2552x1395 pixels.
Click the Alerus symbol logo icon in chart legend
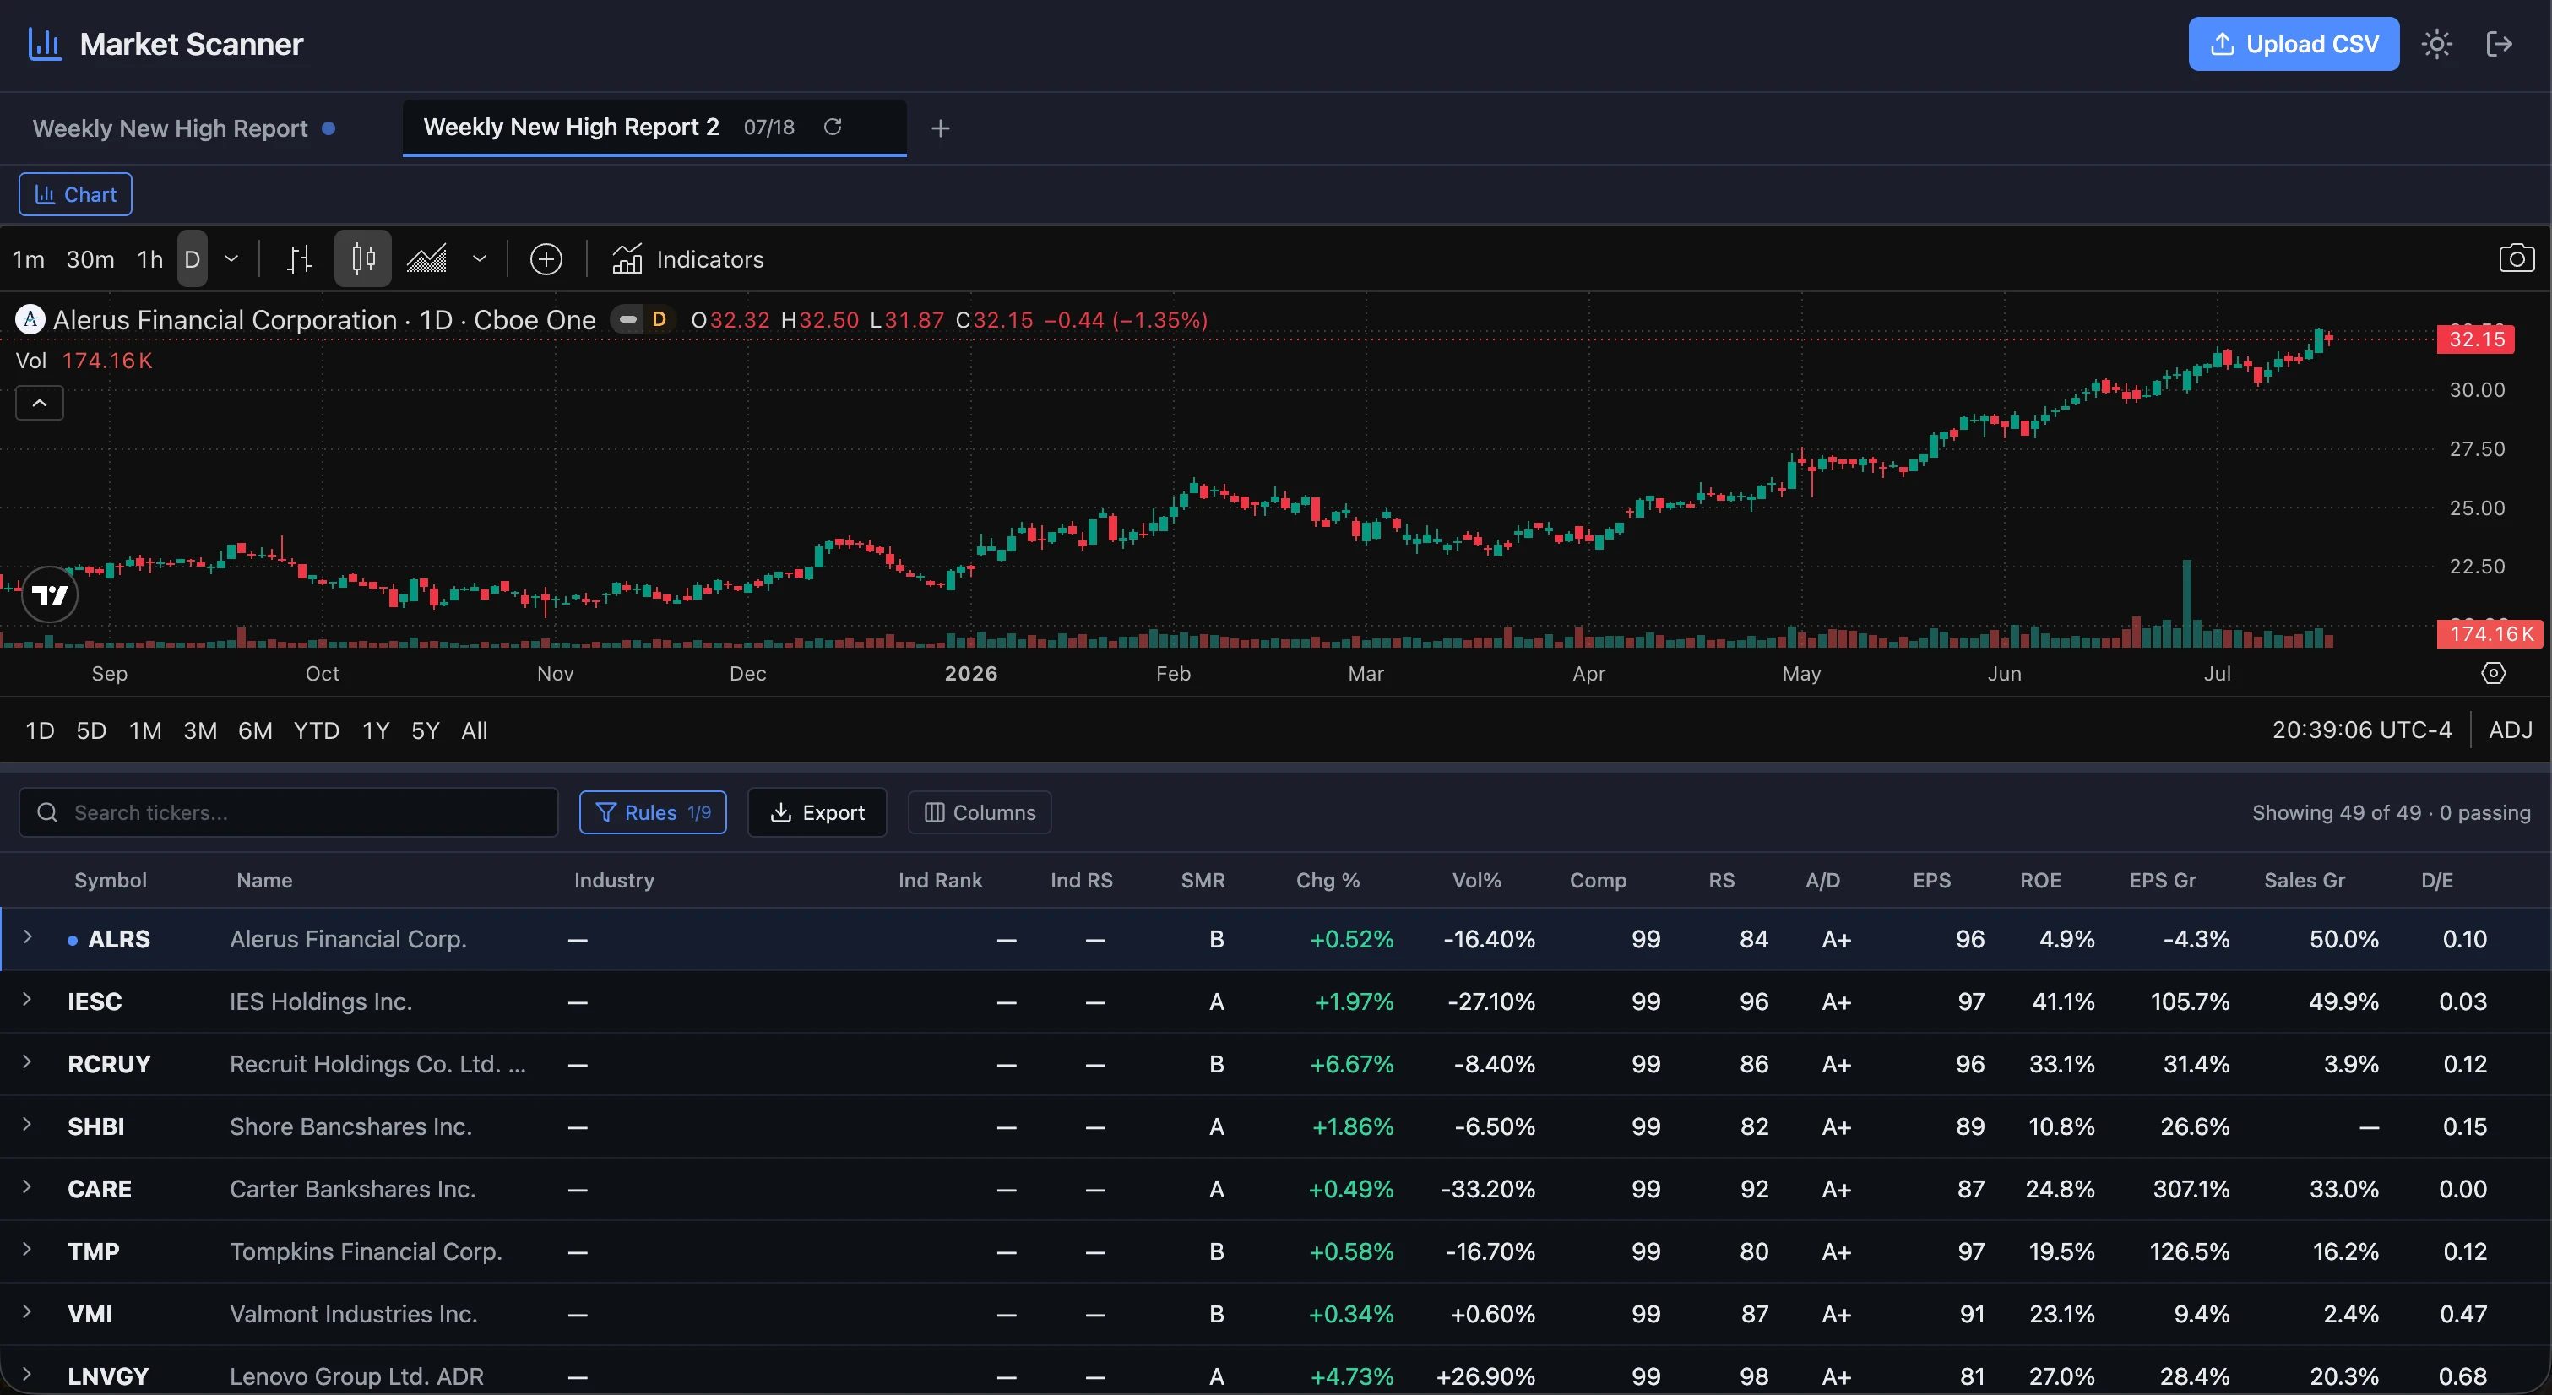pos(30,319)
